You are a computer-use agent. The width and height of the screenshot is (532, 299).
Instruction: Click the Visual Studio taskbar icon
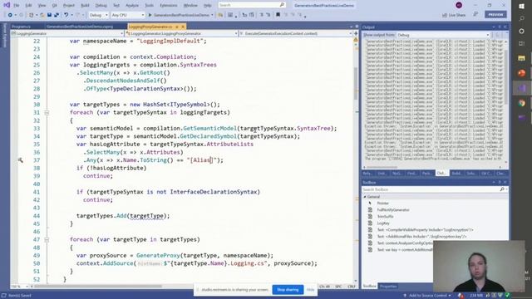[521, 88]
